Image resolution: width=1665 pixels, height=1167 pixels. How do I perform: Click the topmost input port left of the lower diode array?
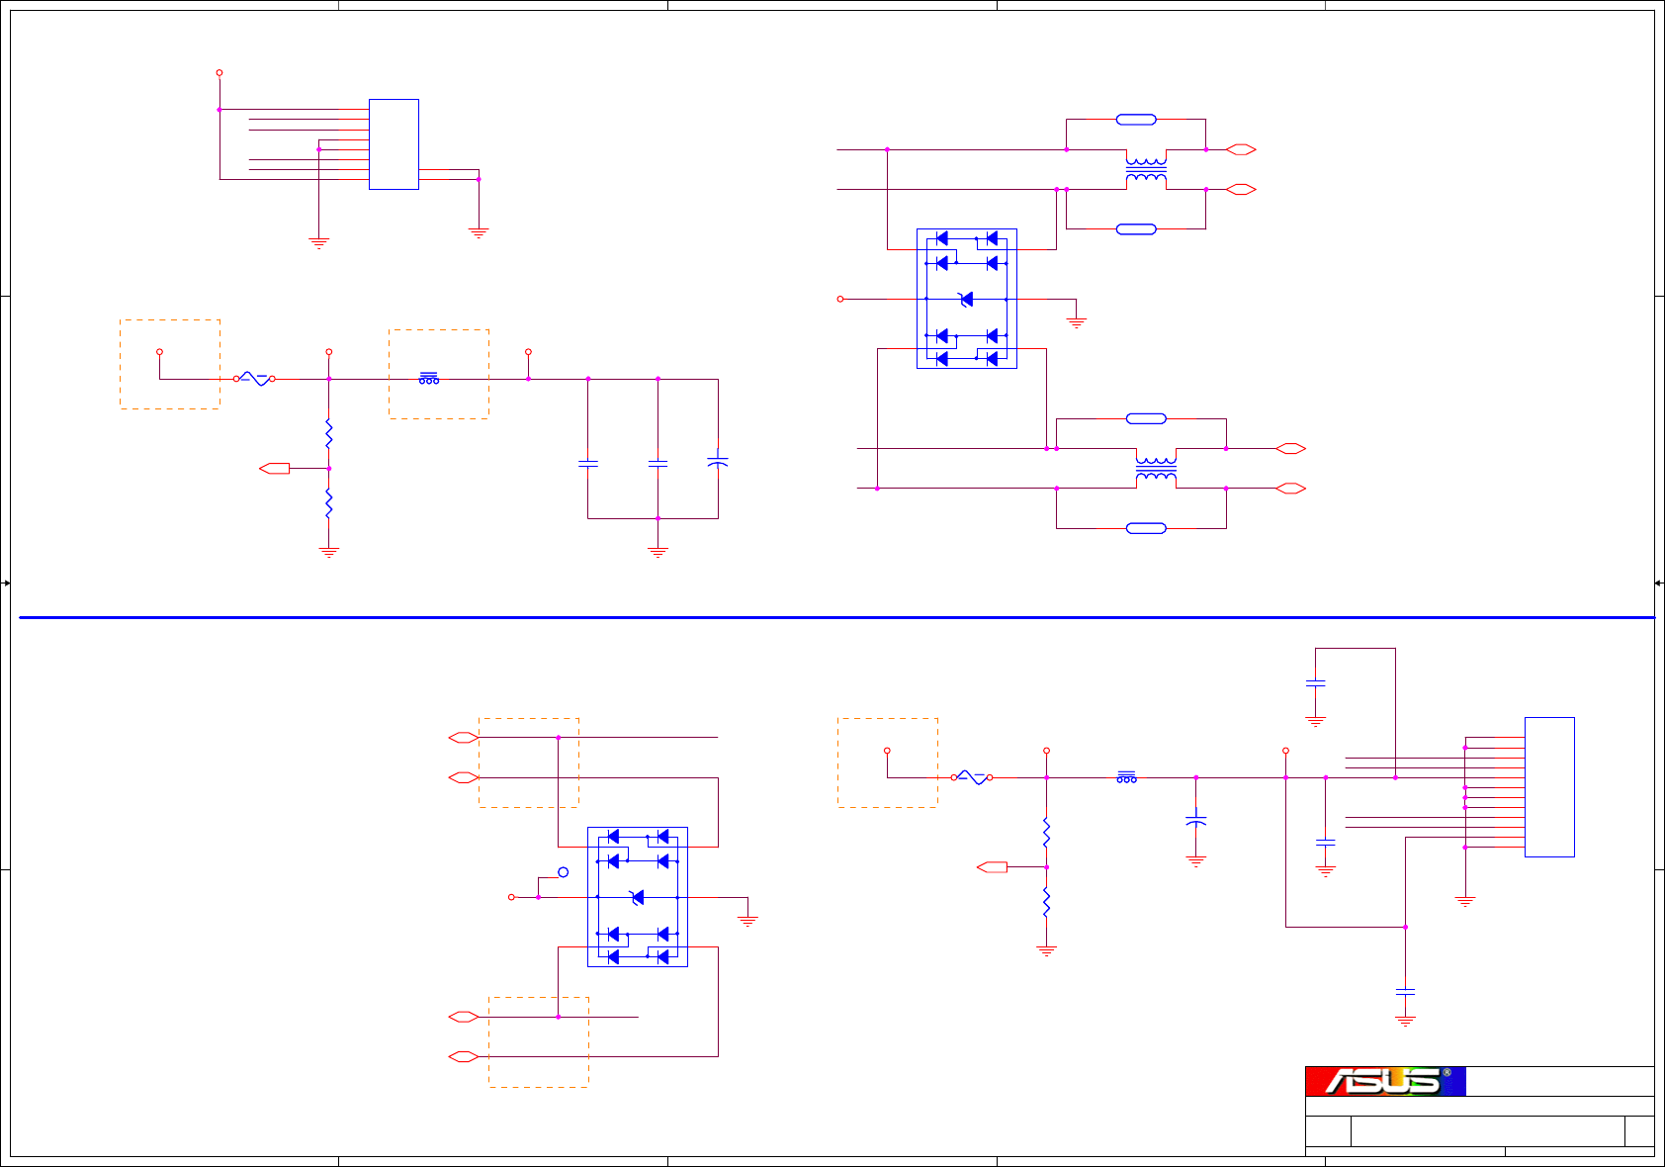[464, 738]
